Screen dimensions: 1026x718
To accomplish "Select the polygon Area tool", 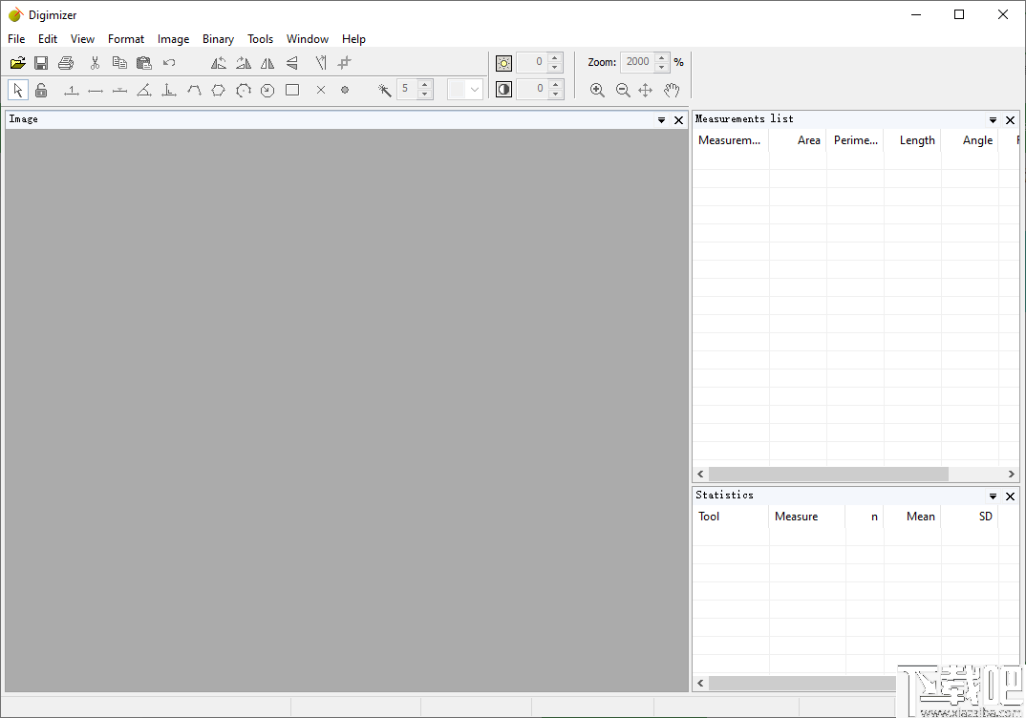I will pos(219,91).
